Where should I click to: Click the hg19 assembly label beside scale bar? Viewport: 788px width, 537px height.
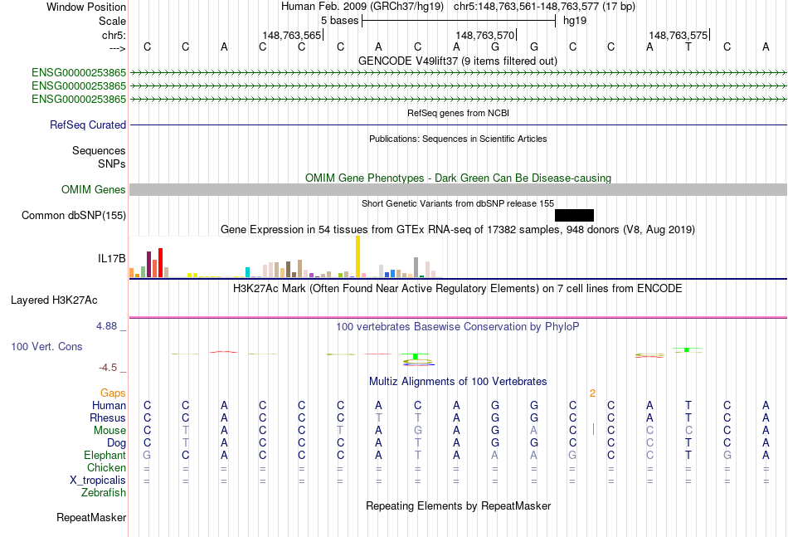point(575,21)
